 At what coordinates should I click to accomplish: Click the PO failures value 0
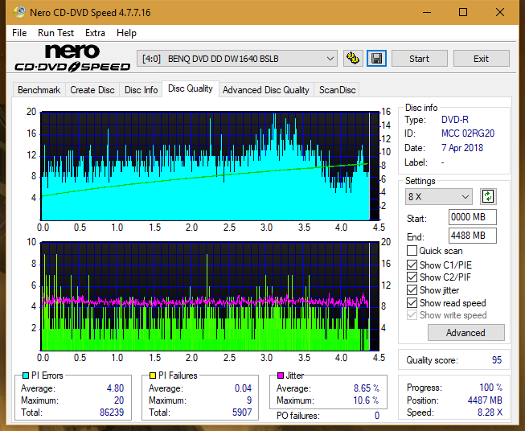(x=377, y=416)
